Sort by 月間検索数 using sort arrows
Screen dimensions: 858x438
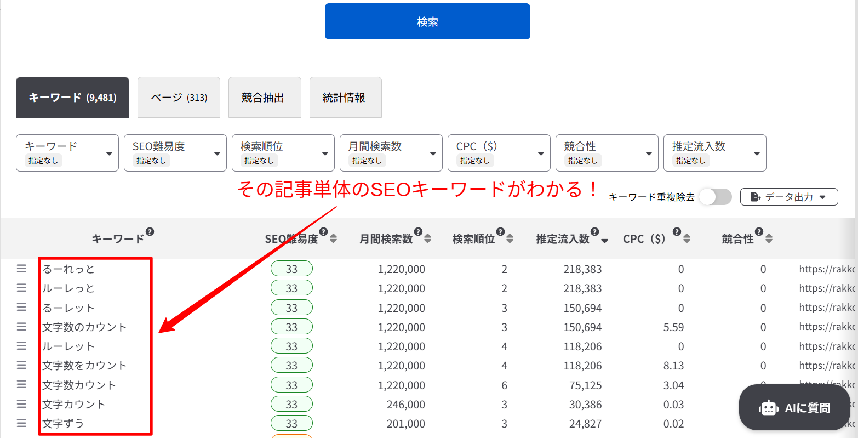tap(427, 238)
